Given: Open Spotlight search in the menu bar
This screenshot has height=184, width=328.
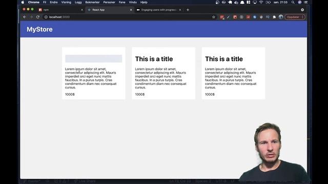Looking at the screenshot, I should 293,2.
